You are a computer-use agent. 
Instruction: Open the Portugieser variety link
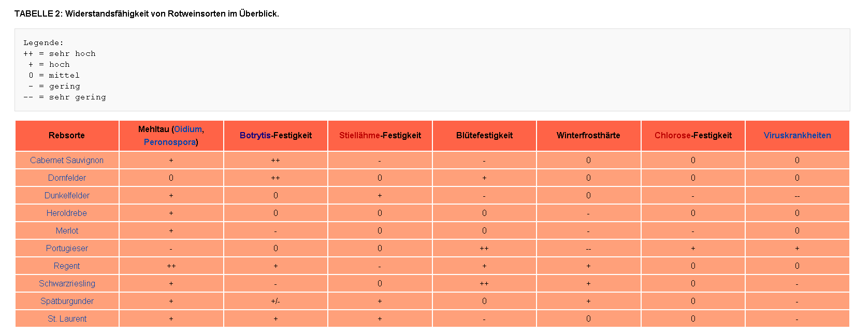point(67,249)
